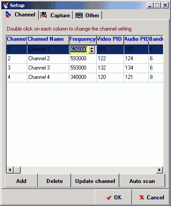
Task: Click video PID value 122
Action: pyautogui.click(x=110, y=58)
